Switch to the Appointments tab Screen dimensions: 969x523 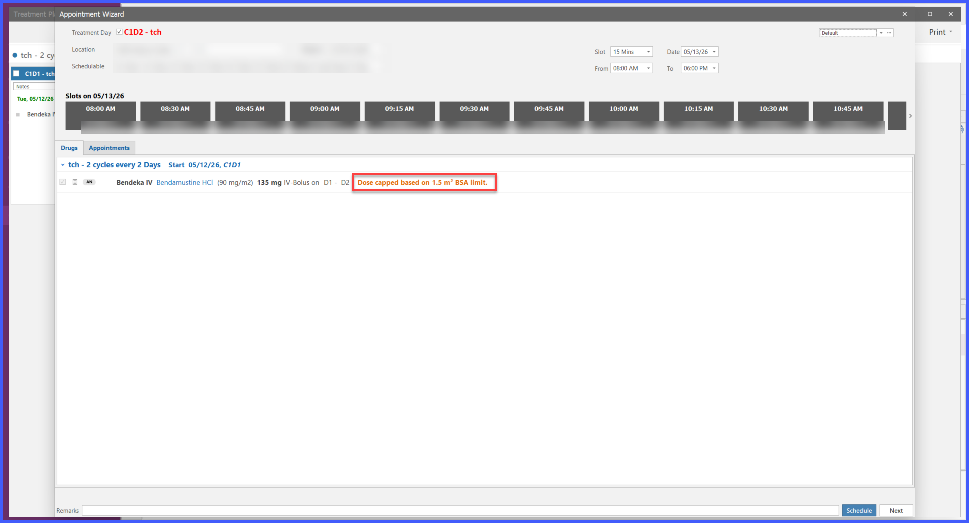click(109, 148)
